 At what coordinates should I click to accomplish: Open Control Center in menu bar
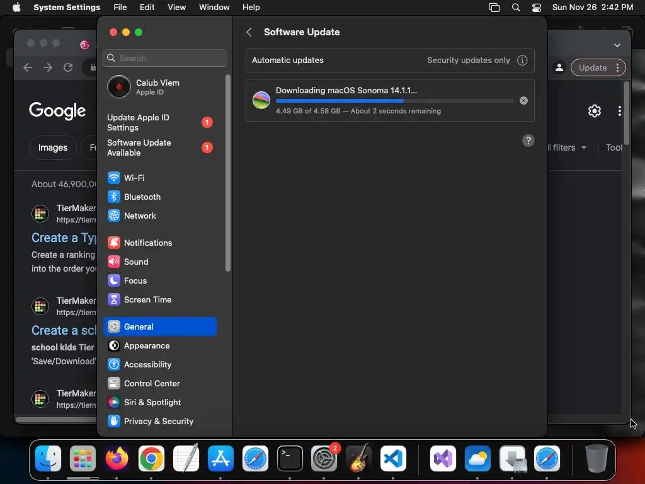click(x=537, y=8)
